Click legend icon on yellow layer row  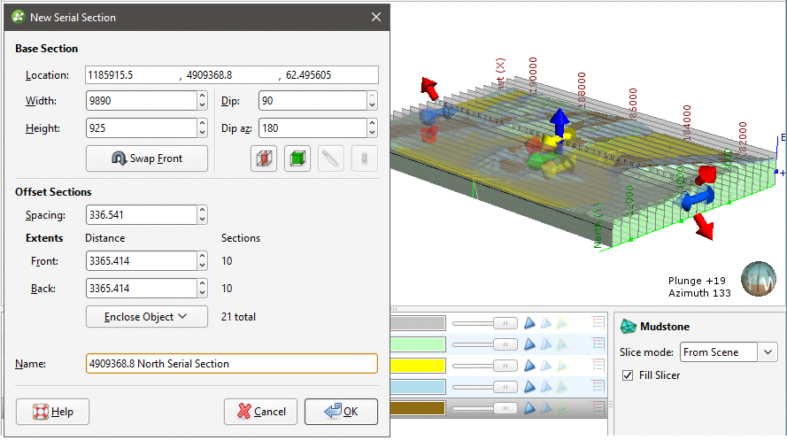click(x=598, y=366)
